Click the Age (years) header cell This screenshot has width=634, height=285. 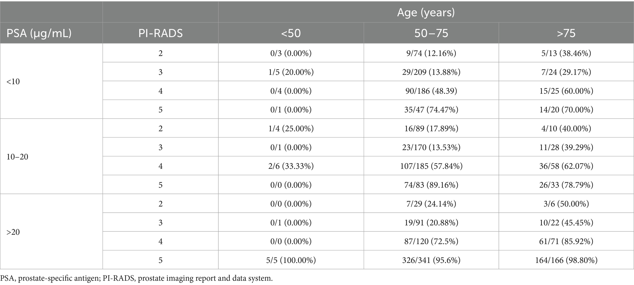[x=426, y=12]
